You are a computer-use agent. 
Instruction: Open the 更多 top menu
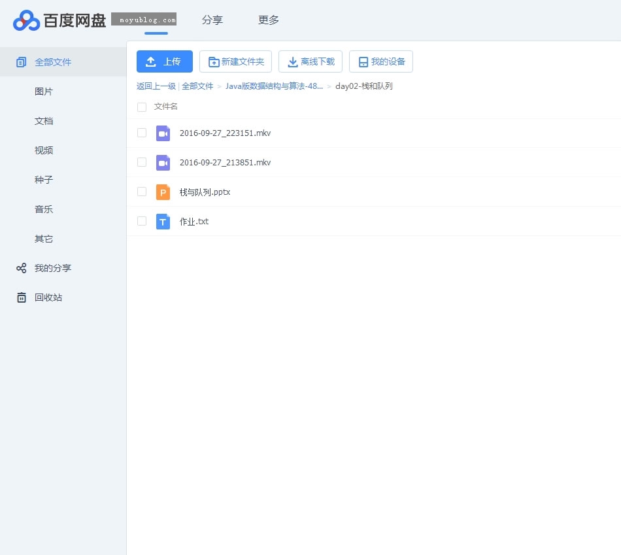tap(269, 20)
